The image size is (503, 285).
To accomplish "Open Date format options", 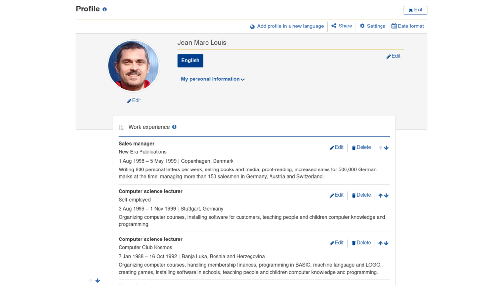I will tap(407, 26).
